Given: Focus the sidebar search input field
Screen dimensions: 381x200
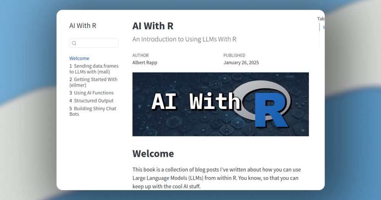Looking at the screenshot, I should pos(94,43).
